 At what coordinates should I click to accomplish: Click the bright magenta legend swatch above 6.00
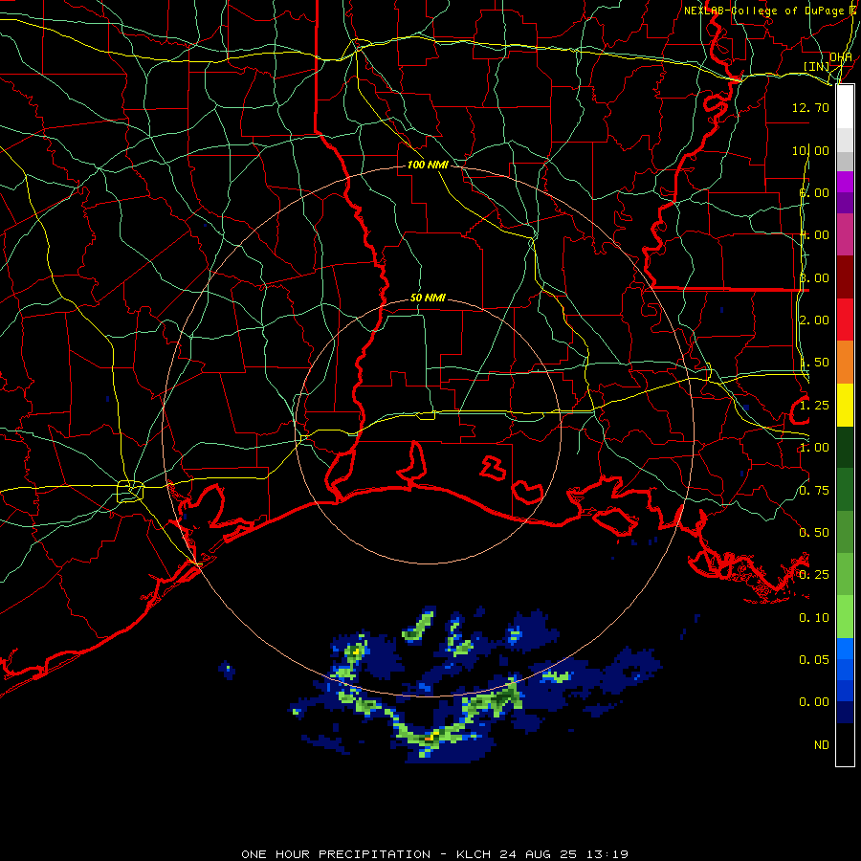(845, 182)
